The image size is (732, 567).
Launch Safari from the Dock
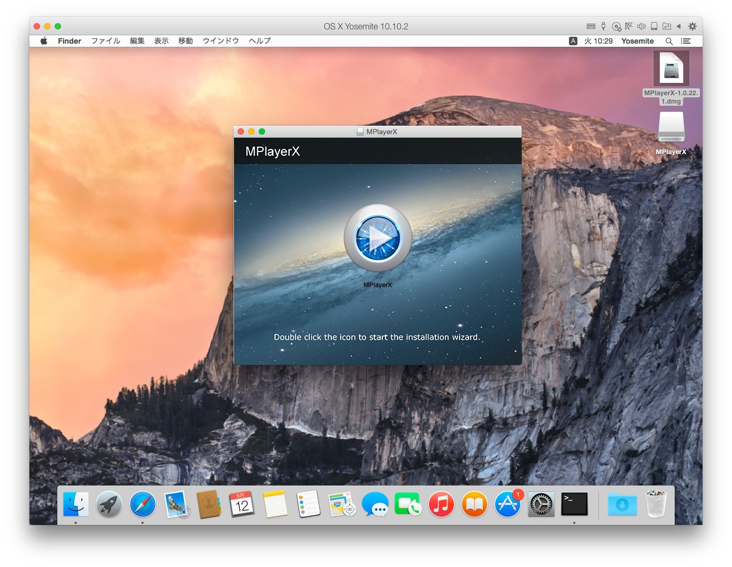143,504
